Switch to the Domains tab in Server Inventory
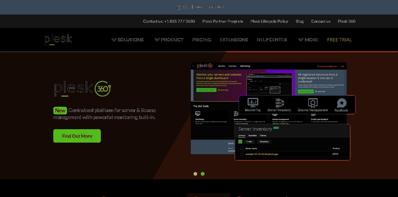Viewport: 398px width, 197px height. click(253, 136)
